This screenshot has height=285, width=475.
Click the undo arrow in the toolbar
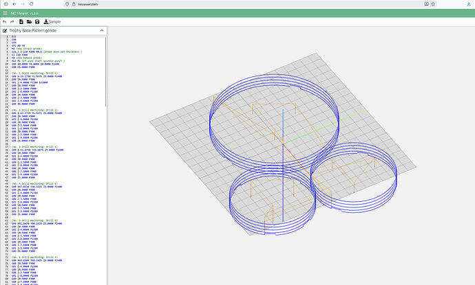[5, 21]
